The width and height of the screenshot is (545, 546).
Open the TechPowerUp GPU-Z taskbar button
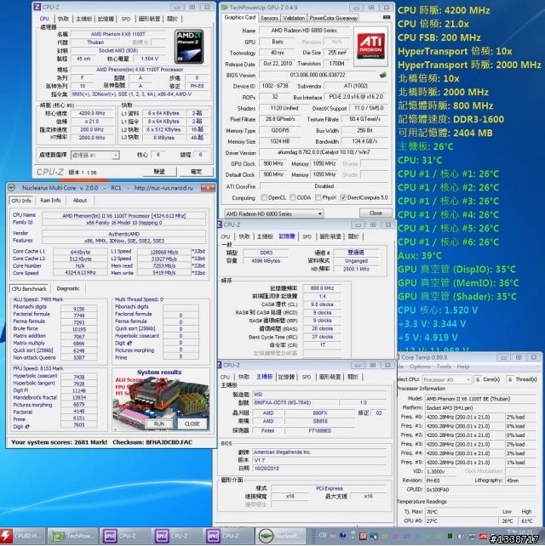click(72, 536)
